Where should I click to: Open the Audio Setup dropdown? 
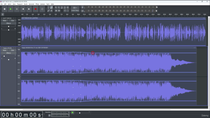pyautogui.click(x=75, y=9)
